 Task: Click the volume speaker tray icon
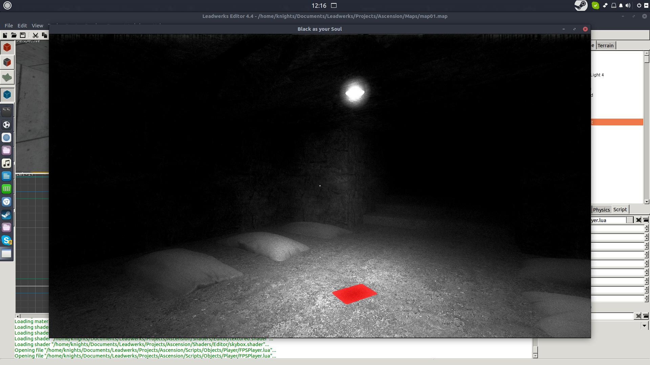tap(628, 5)
